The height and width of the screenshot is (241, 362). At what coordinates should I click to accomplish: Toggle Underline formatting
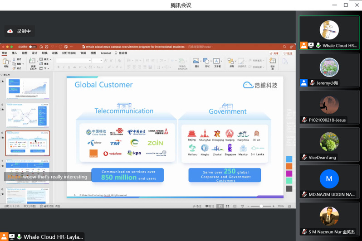pos(69,67)
